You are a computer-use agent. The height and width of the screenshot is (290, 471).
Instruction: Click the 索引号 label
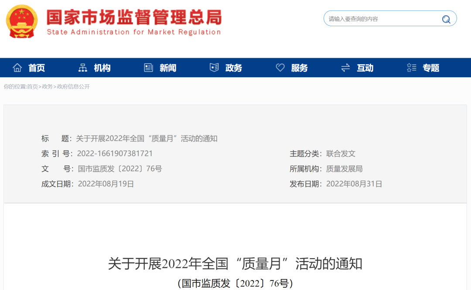click(56, 154)
